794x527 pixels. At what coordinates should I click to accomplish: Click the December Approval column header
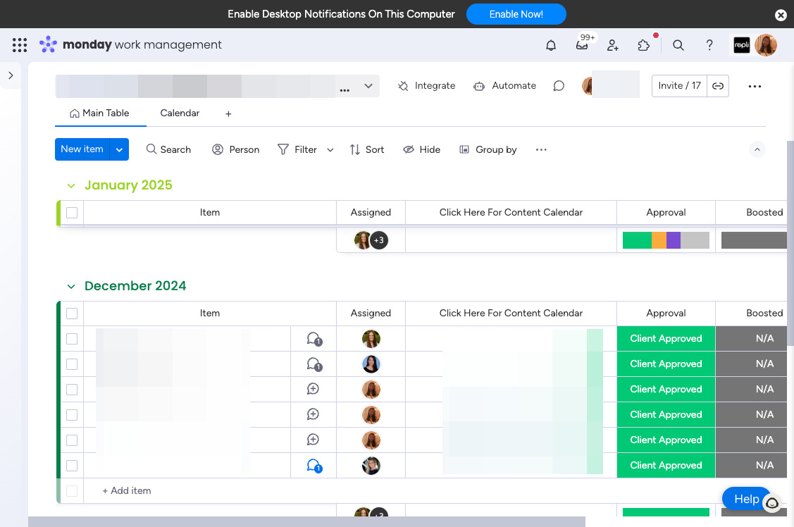(x=666, y=314)
